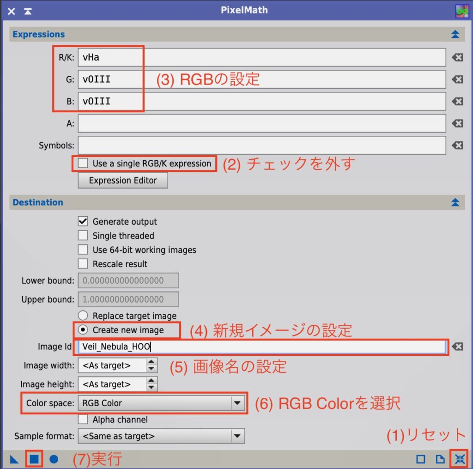Enable Single threaded option

83,235
